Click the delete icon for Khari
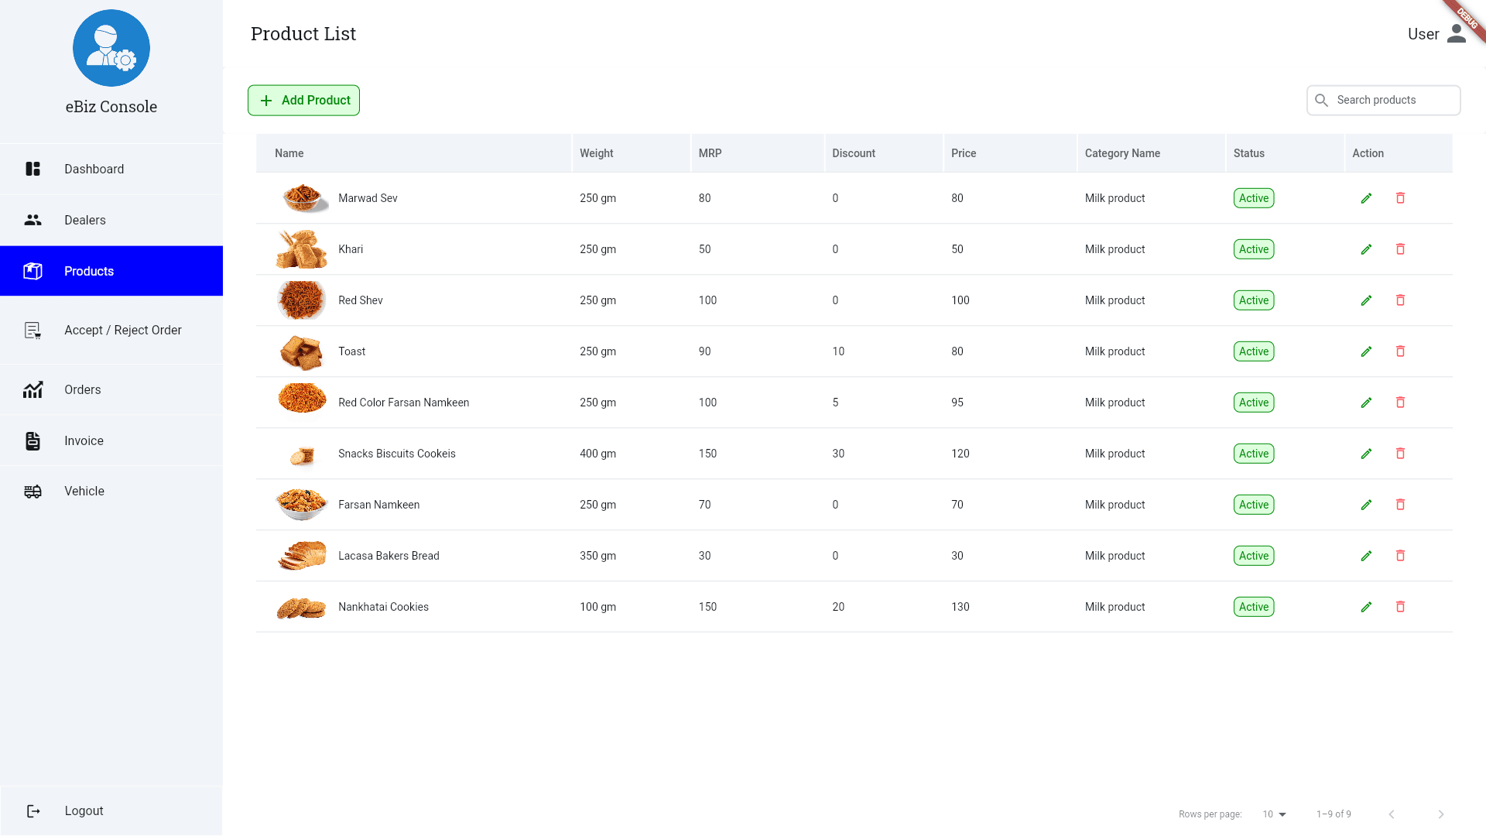 click(x=1400, y=248)
